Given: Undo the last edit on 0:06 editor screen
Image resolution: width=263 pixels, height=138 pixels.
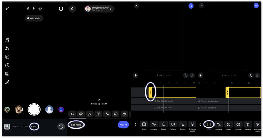Looking at the screenshot, I should pyautogui.click(x=251, y=75).
